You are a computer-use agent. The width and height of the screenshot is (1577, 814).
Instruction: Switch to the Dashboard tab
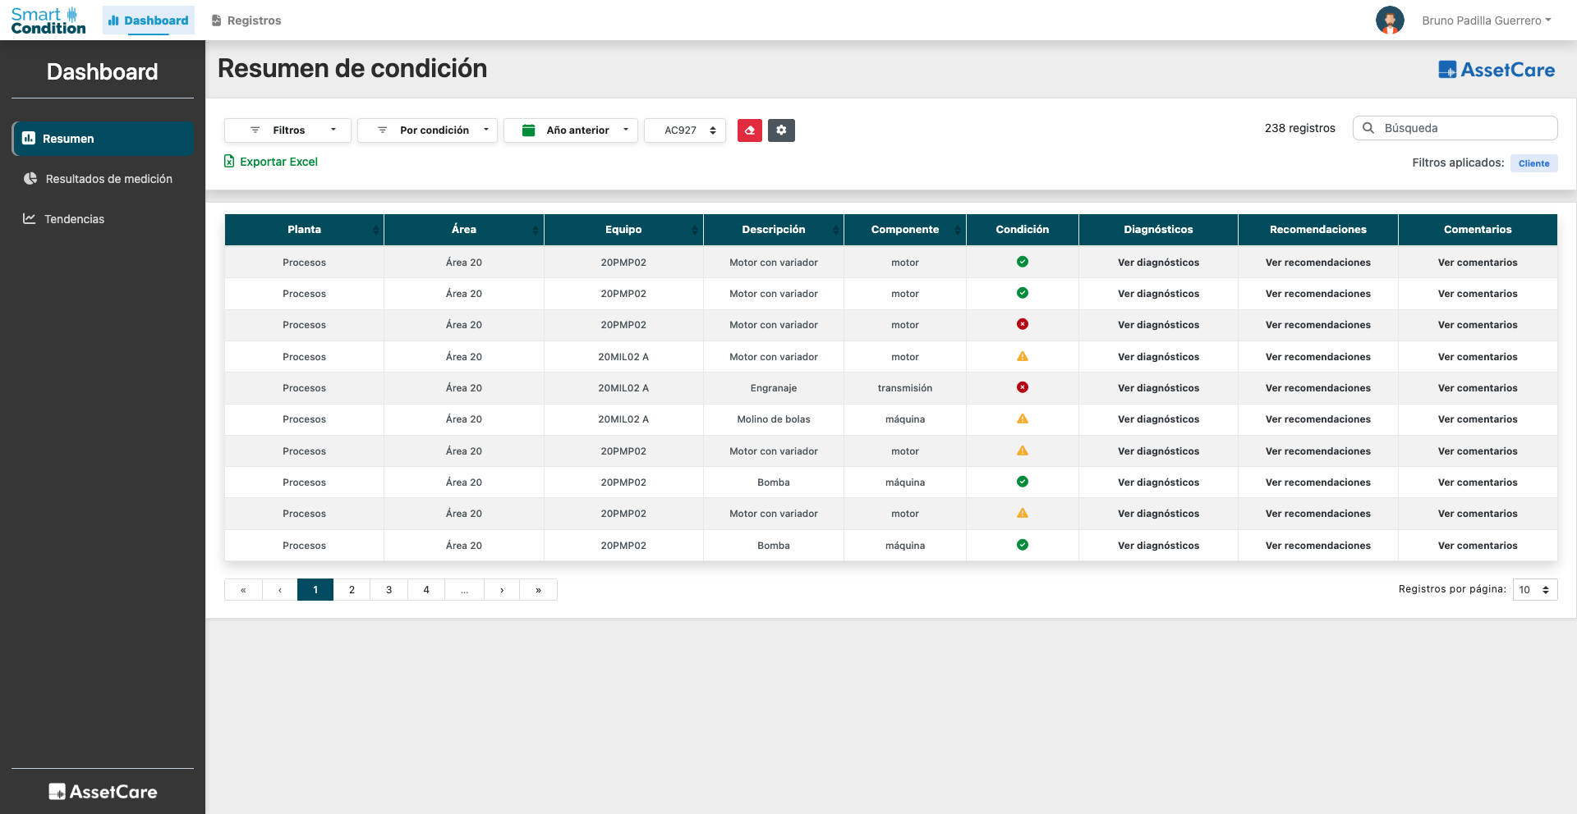pos(148,20)
